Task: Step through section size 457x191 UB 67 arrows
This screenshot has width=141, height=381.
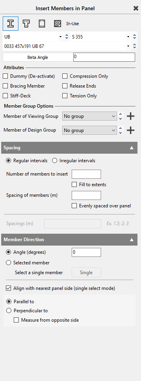Action: (x=134, y=46)
